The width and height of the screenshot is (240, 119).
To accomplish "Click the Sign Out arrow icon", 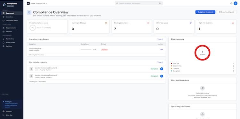I will click(4, 115).
